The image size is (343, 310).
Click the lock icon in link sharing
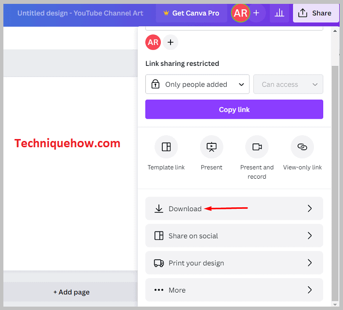click(x=156, y=84)
